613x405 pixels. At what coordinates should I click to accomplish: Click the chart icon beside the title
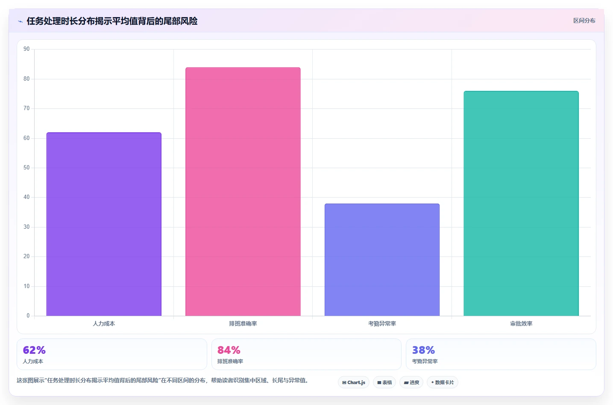(20, 21)
